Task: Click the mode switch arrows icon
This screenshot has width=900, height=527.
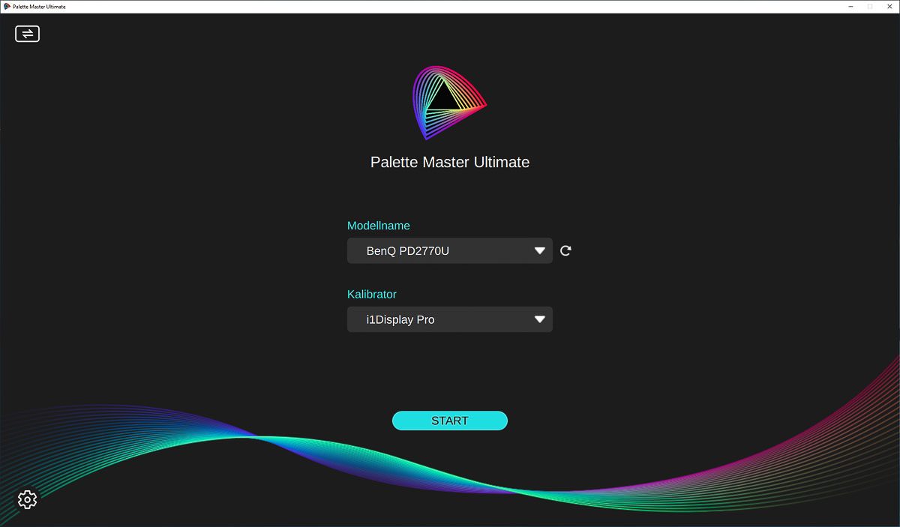Action: point(27,34)
